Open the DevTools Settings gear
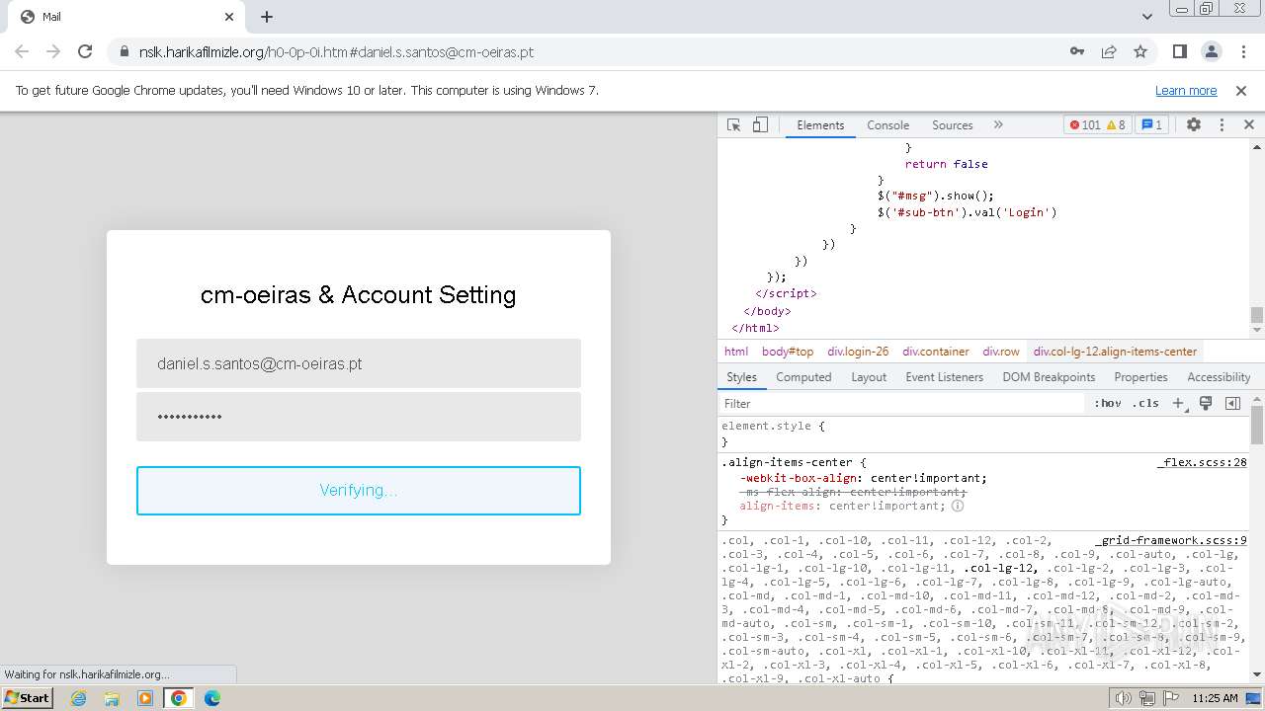Screen dimensions: 1265x711 tap(1194, 125)
